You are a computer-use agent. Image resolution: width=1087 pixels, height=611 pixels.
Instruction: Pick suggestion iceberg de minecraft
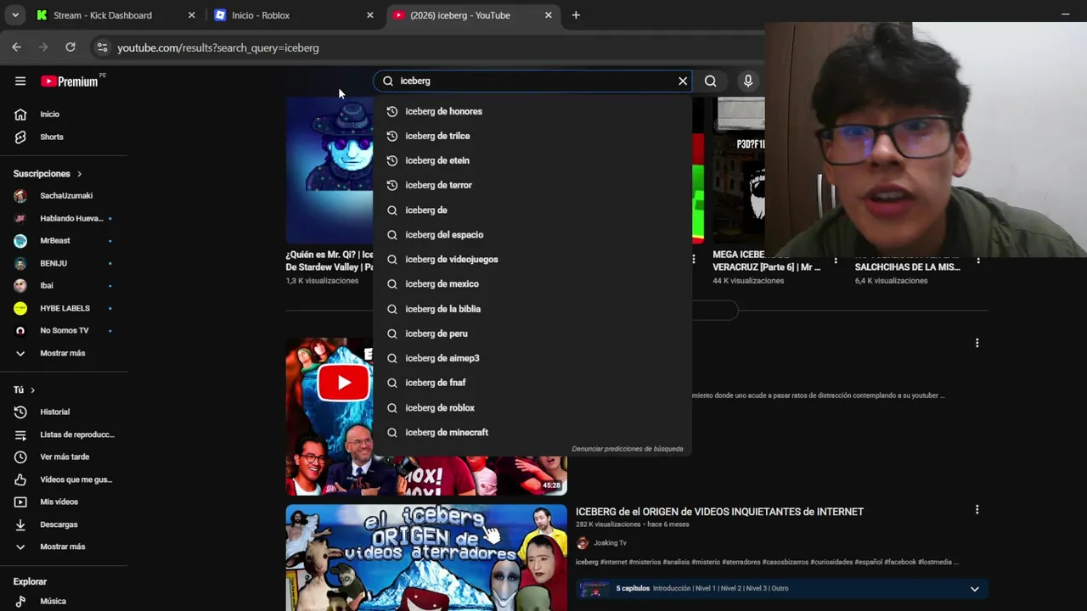click(532, 433)
